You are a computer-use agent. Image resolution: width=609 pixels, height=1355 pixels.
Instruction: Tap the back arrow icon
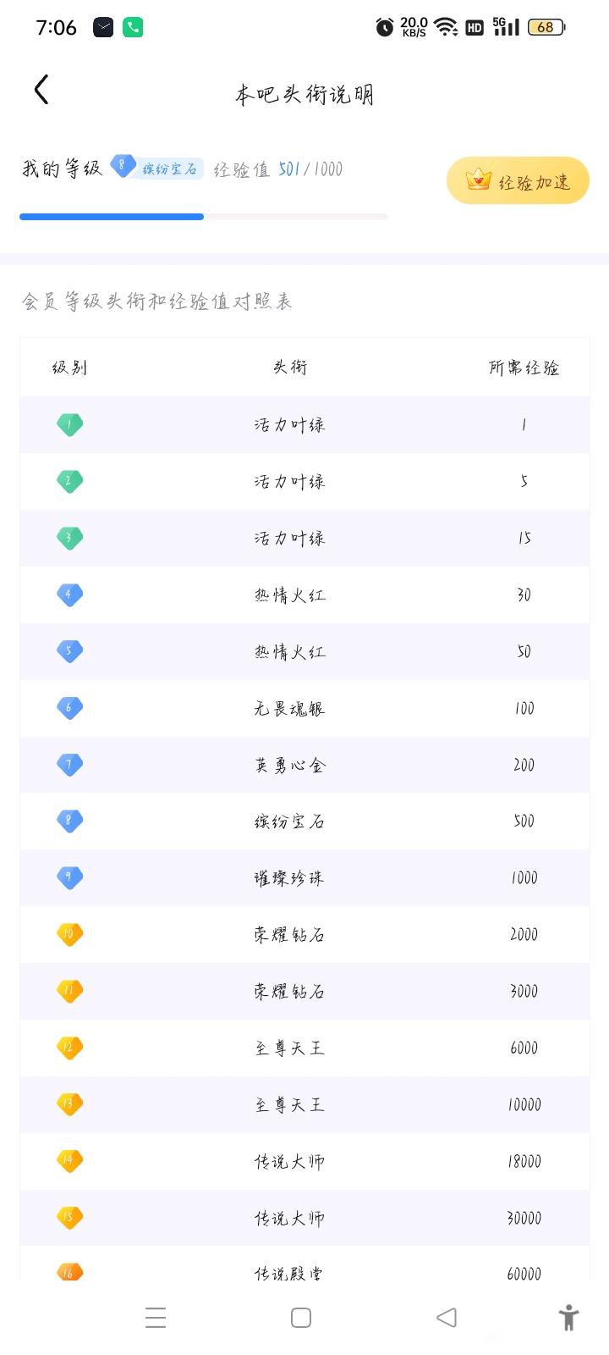click(41, 90)
